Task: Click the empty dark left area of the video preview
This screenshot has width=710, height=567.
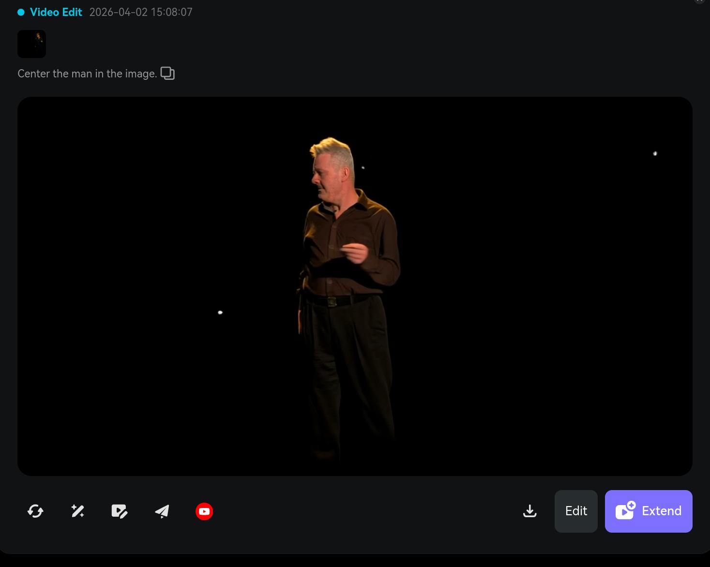Action: point(121,242)
